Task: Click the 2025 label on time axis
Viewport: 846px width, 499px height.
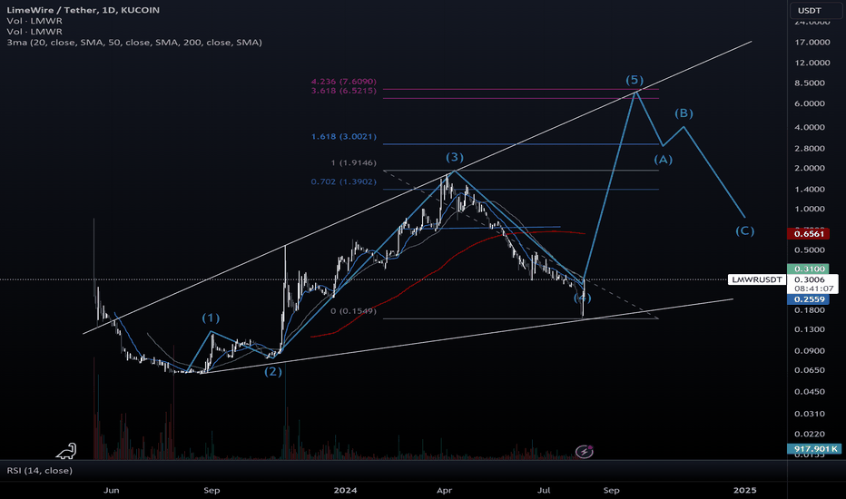Action: (x=744, y=490)
